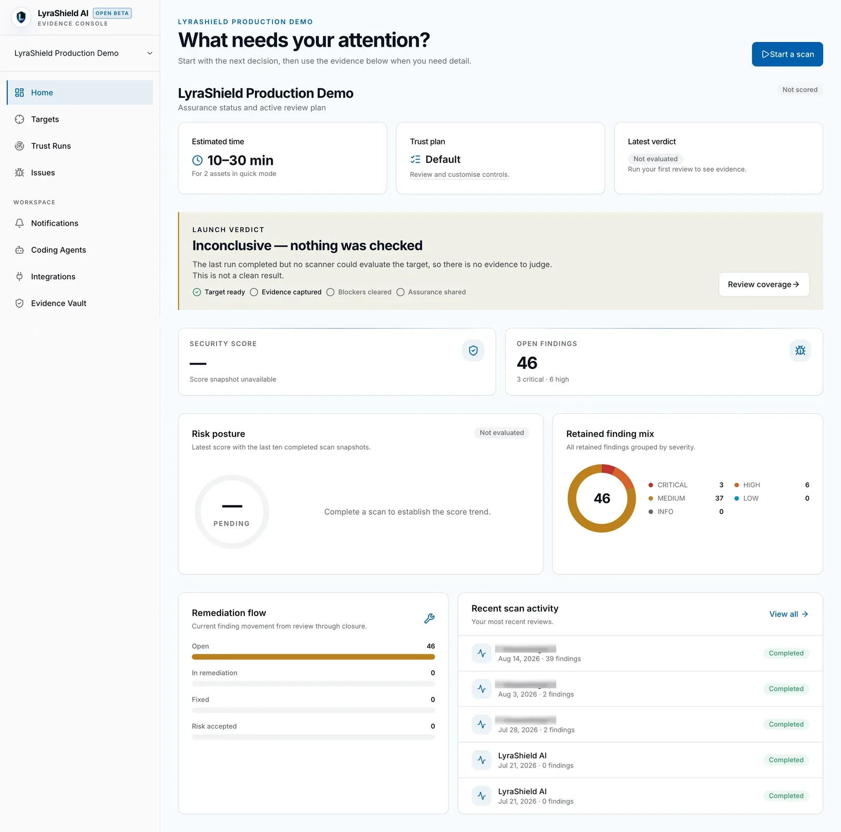Click the Open Beta badge
Viewport: 841px width, 832px height.
coord(112,13)
